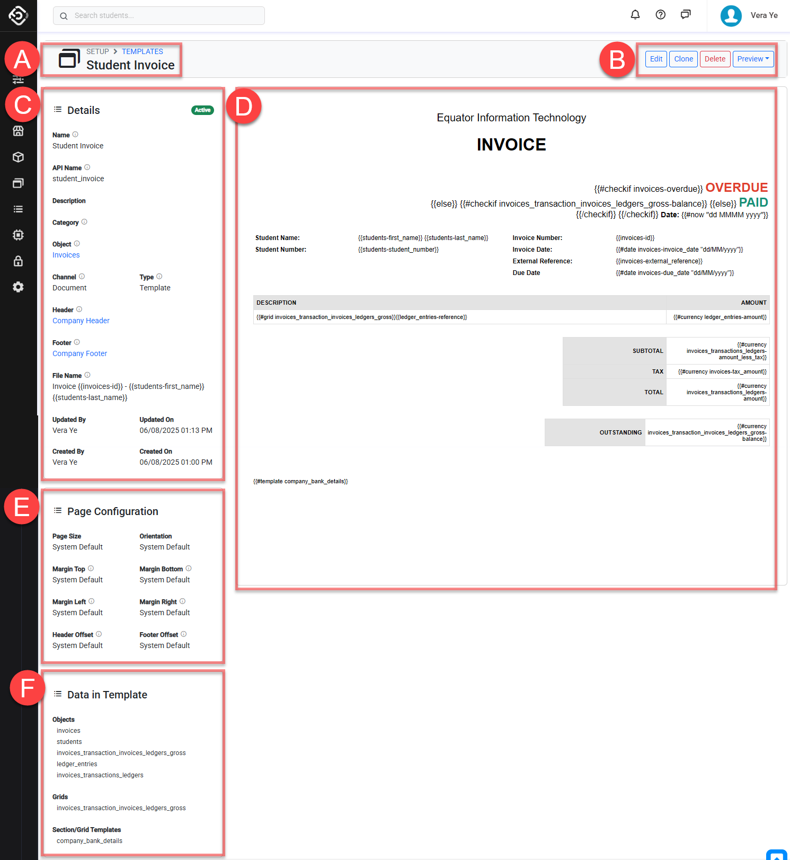Open the cube icon in the sidebar

tap(18, 157)
